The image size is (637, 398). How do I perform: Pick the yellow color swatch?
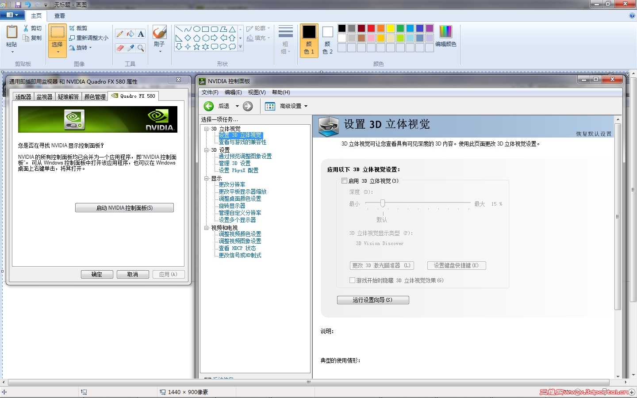[391, 28]
